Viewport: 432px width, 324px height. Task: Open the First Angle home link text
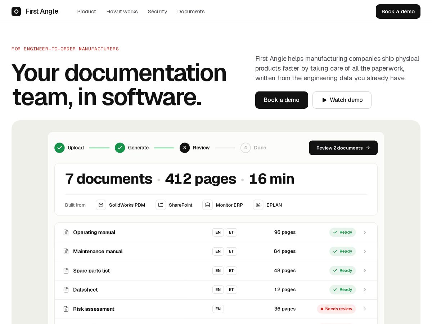pyautogui.click(x=42, y=12)
